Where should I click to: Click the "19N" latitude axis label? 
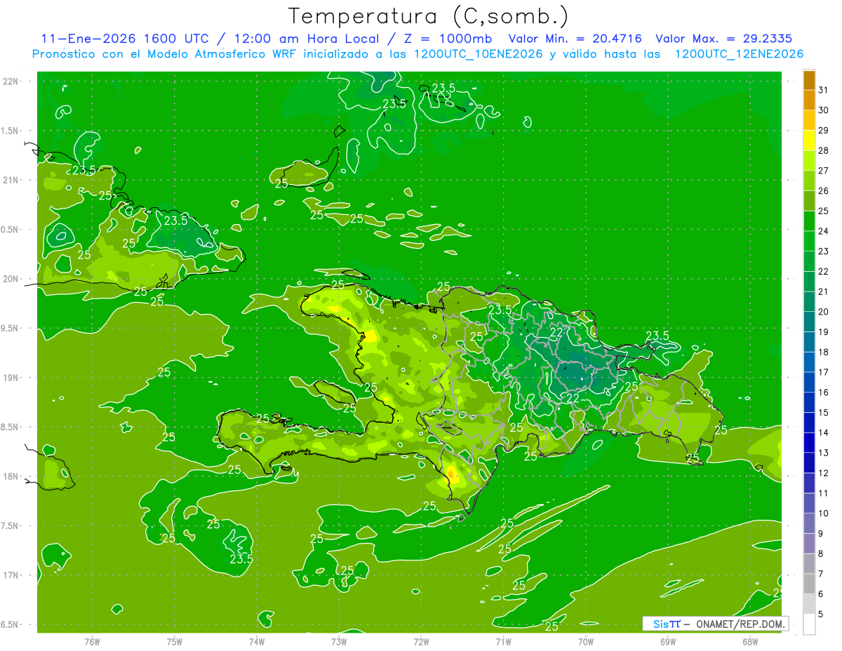12,378
